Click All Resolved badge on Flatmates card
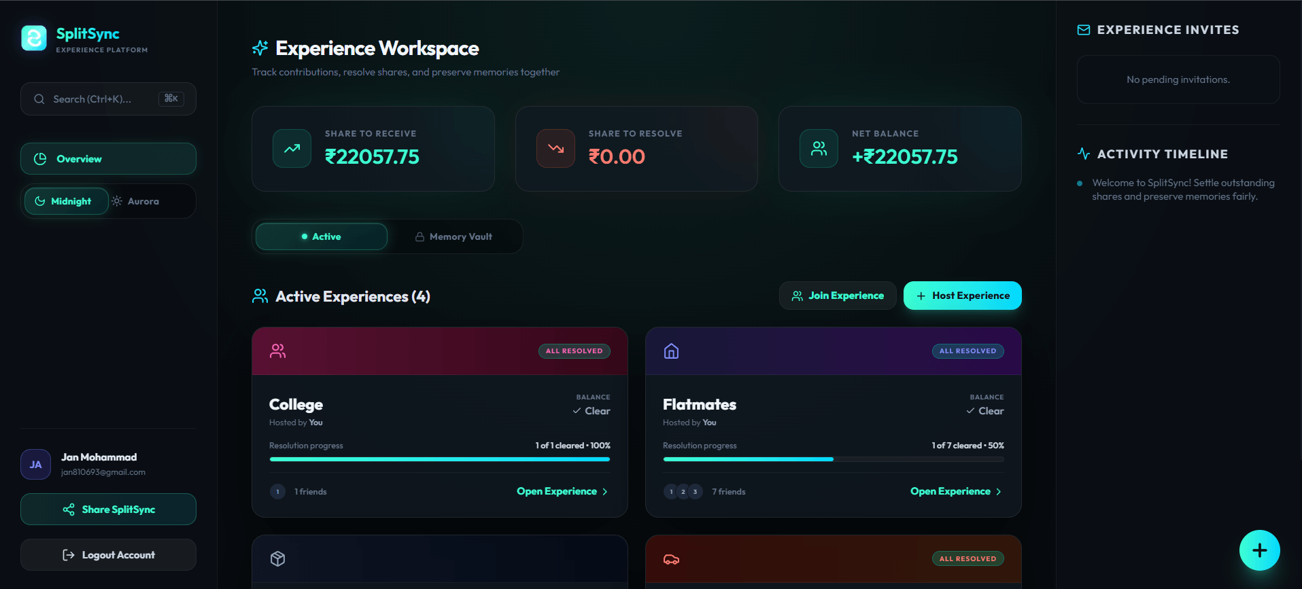 (x=968, y=351)
